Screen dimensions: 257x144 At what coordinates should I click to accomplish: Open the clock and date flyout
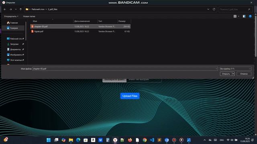coord(245,140)
